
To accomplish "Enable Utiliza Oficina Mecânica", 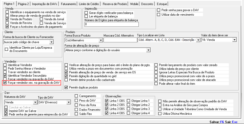I will (160, 113).
